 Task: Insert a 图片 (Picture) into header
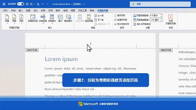[x=60, y=18]
